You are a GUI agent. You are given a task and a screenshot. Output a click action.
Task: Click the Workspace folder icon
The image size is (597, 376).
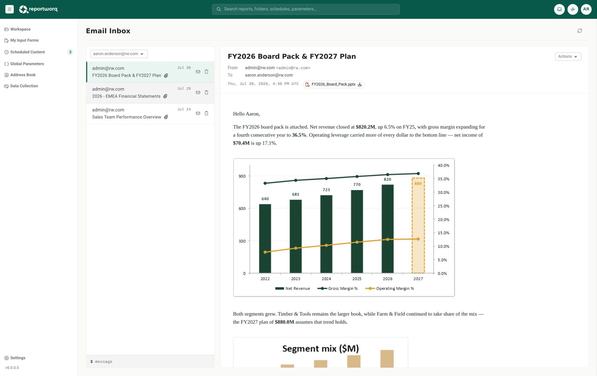(6, 29)
